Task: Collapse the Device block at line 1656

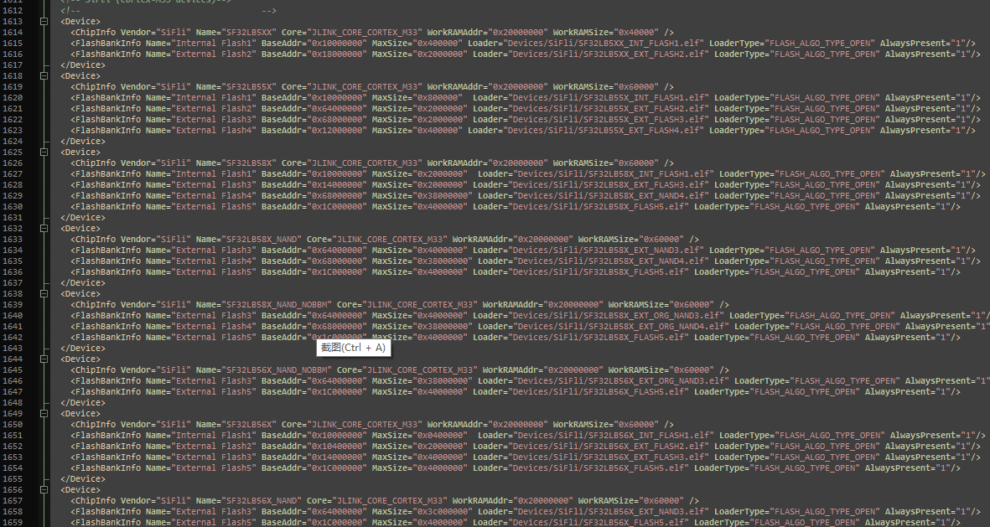Action: (44, 489)
